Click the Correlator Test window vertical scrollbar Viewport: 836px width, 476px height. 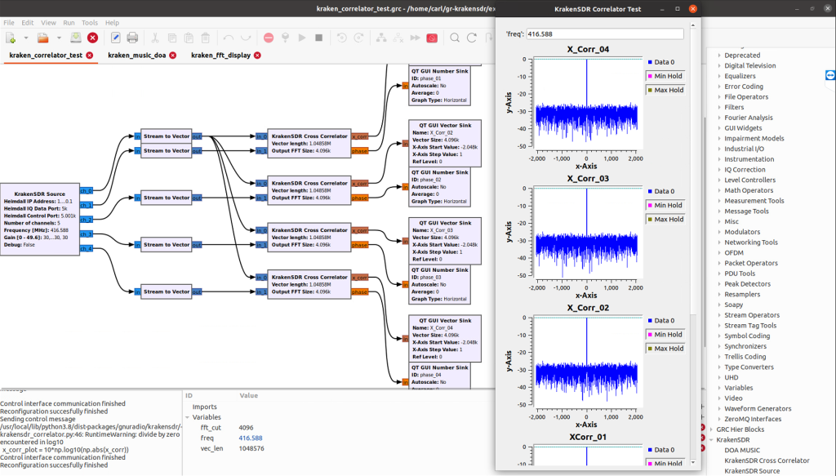click(x=693, y=245)
